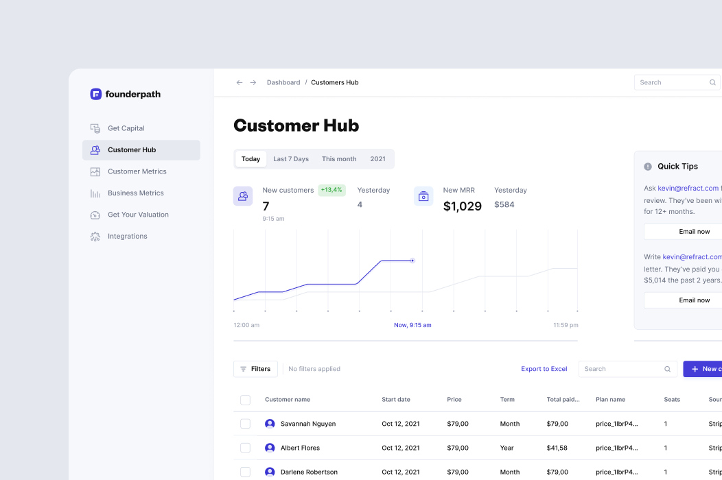Open Integrations in the sidebar
Viewport: 722px width, 480px height.
coord(141,237)
